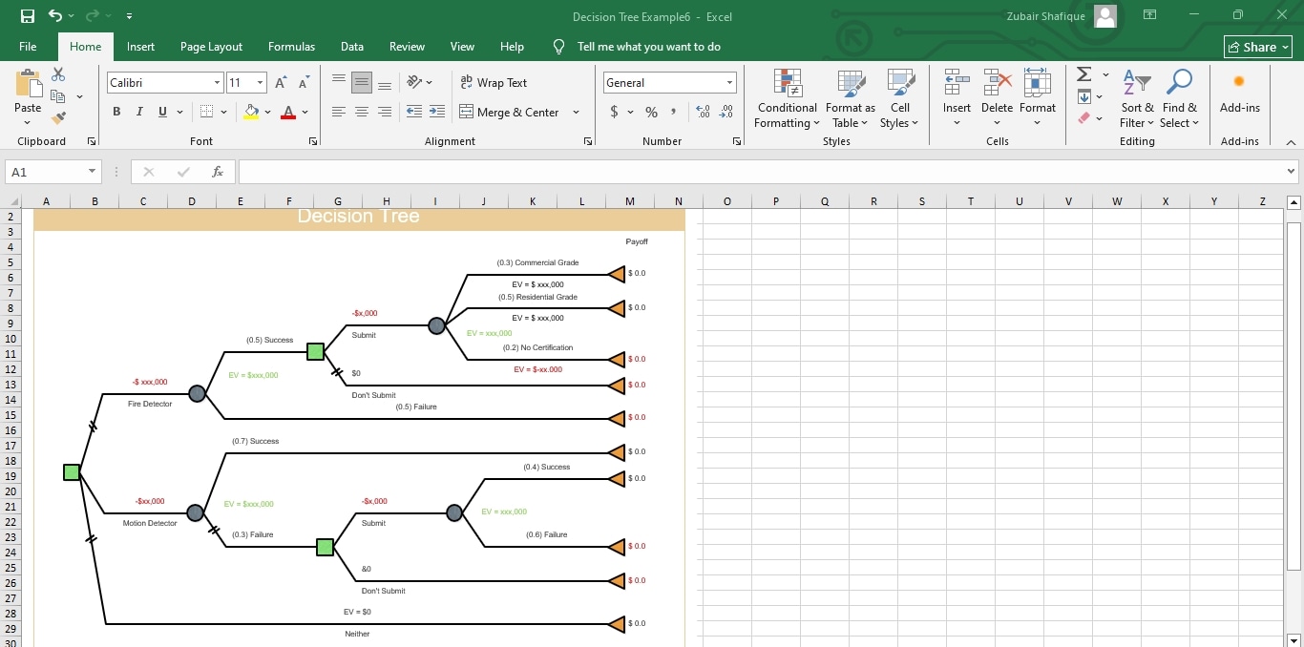Image resolution: width=1304 pixels, height=647 pixels.
Task: Expand the Fill Color dropdown arrow
Action: (267, 112)
